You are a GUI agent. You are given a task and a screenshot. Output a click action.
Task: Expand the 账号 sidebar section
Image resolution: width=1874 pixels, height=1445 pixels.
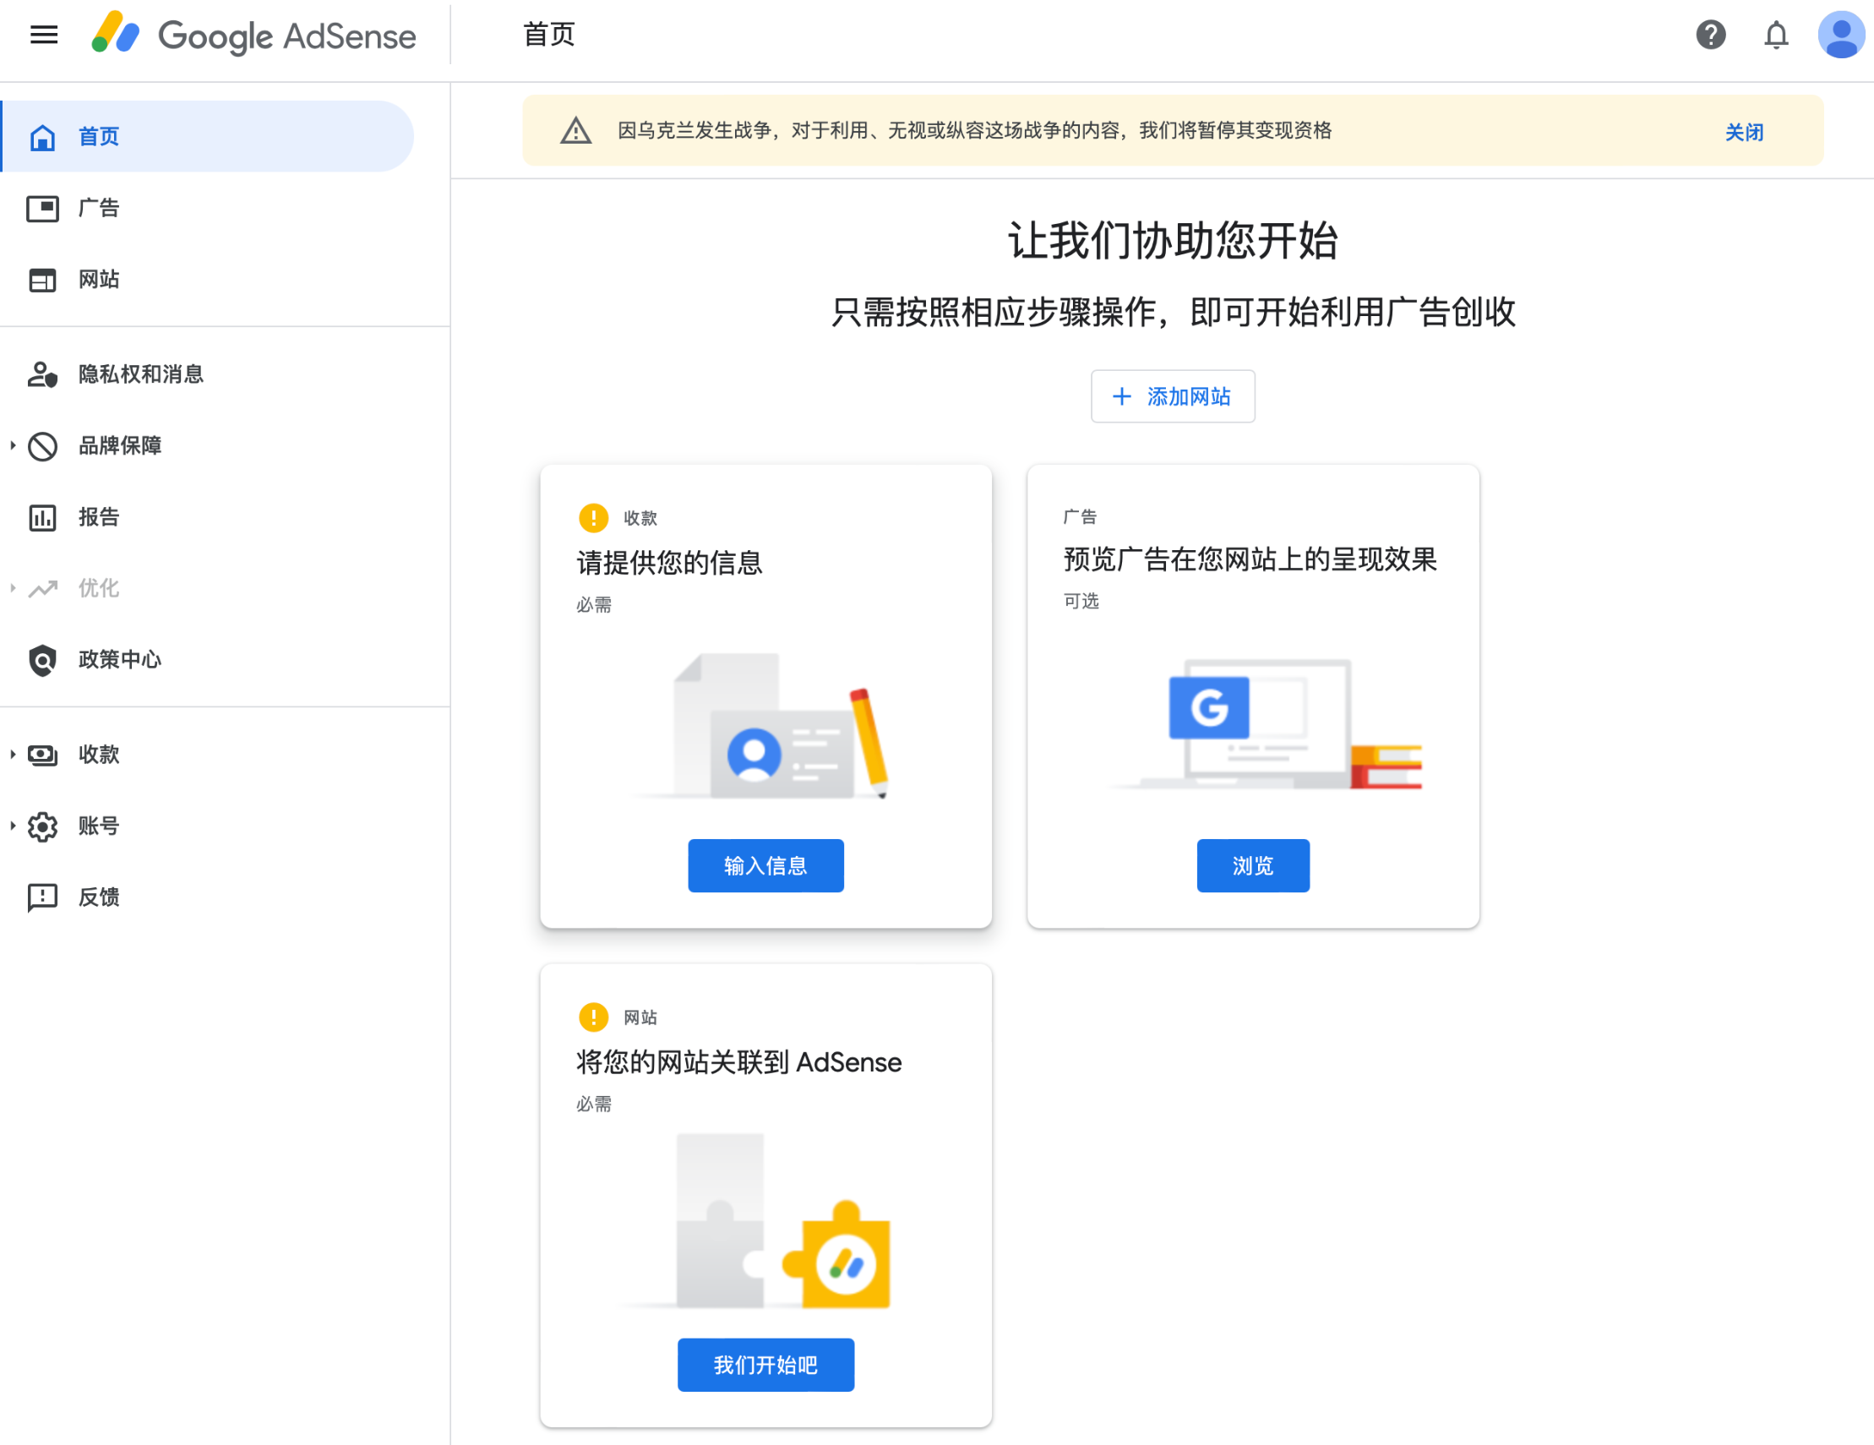(x=13, y=826)
